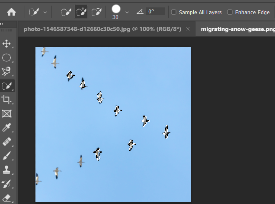This screenshot has width=275, height=204.
Task: Click the brush angle 0° field
Action: (155, 12)
